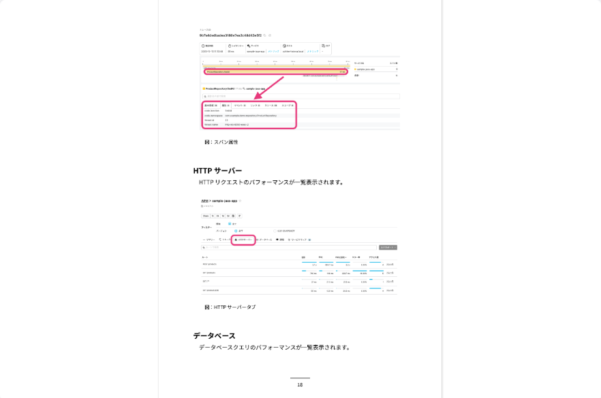
Task: Click the memo note icon below sample-java-app
Action: click(202, 207)
